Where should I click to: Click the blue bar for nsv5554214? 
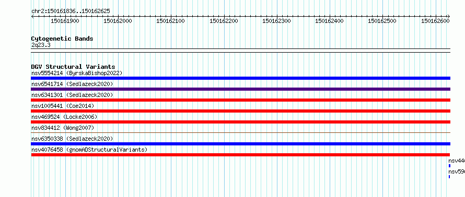241,78
